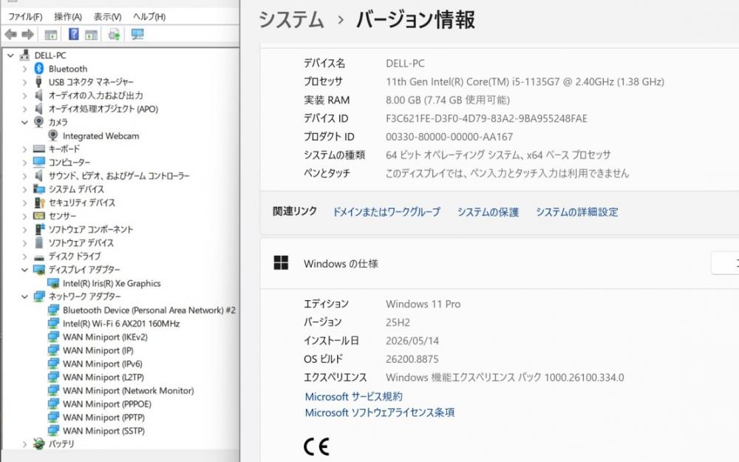Click the scan for hardware changes monitor icon
739x462 pixels.
pyautogui.click(x=137, y=34)
